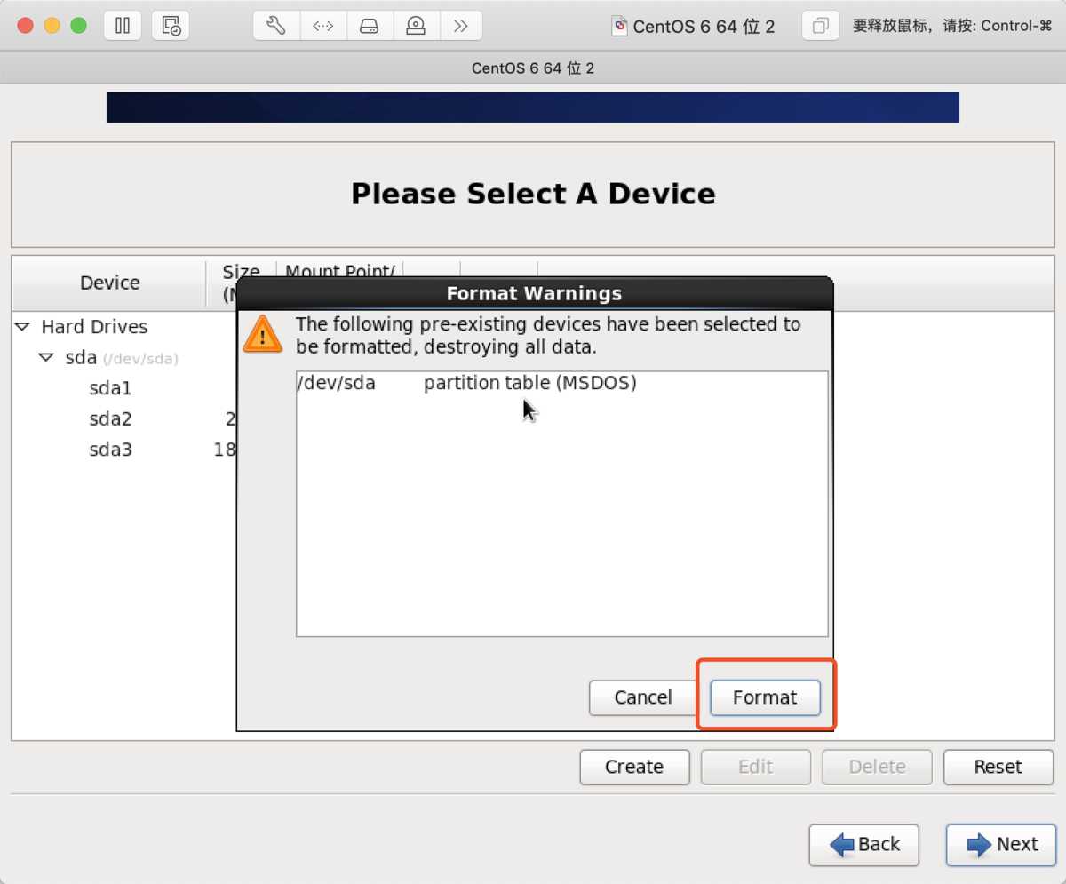Click the hard disk device icon
The width and height of the screenshot is (1066, 884).
tap(369, 26)
